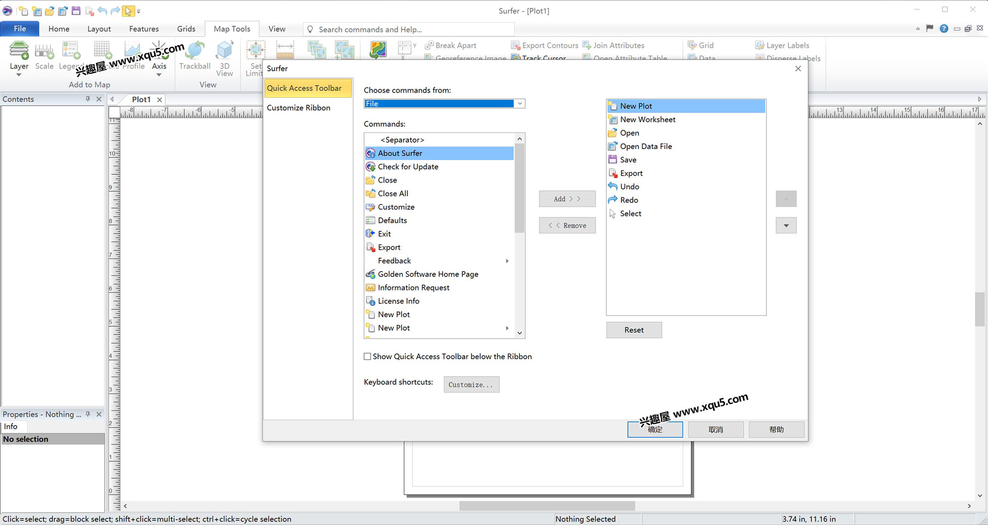Click the Remove button
988x525 pixels.
567,225
